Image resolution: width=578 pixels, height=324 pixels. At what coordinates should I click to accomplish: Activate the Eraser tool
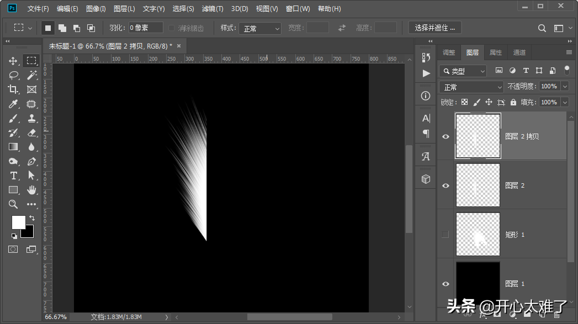point(31,132)
